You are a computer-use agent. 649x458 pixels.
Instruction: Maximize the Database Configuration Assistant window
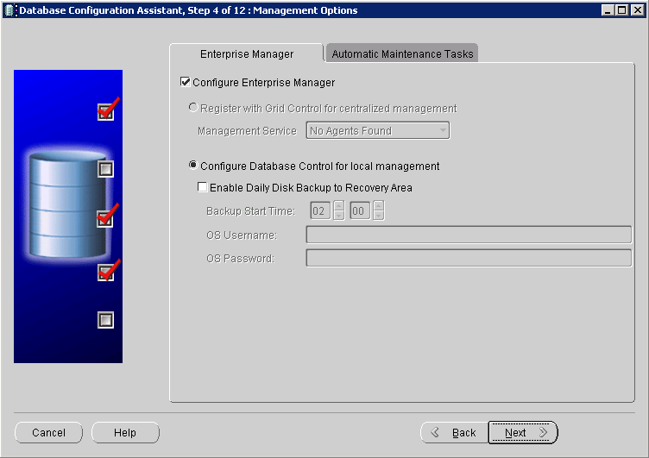(621, 10)
